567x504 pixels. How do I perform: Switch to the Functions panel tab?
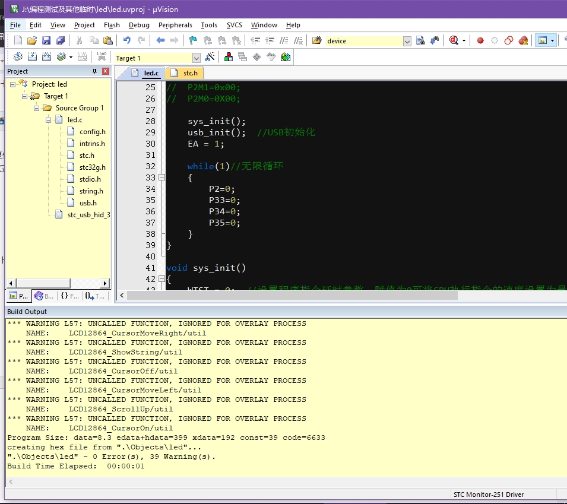point(70,296)
